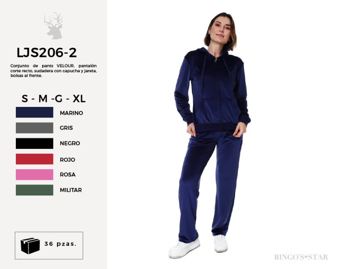
Task: Select the Militar green color swatch
Action: pos(34,190)
